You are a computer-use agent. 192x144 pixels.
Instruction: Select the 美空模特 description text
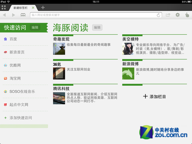[160, 49]
